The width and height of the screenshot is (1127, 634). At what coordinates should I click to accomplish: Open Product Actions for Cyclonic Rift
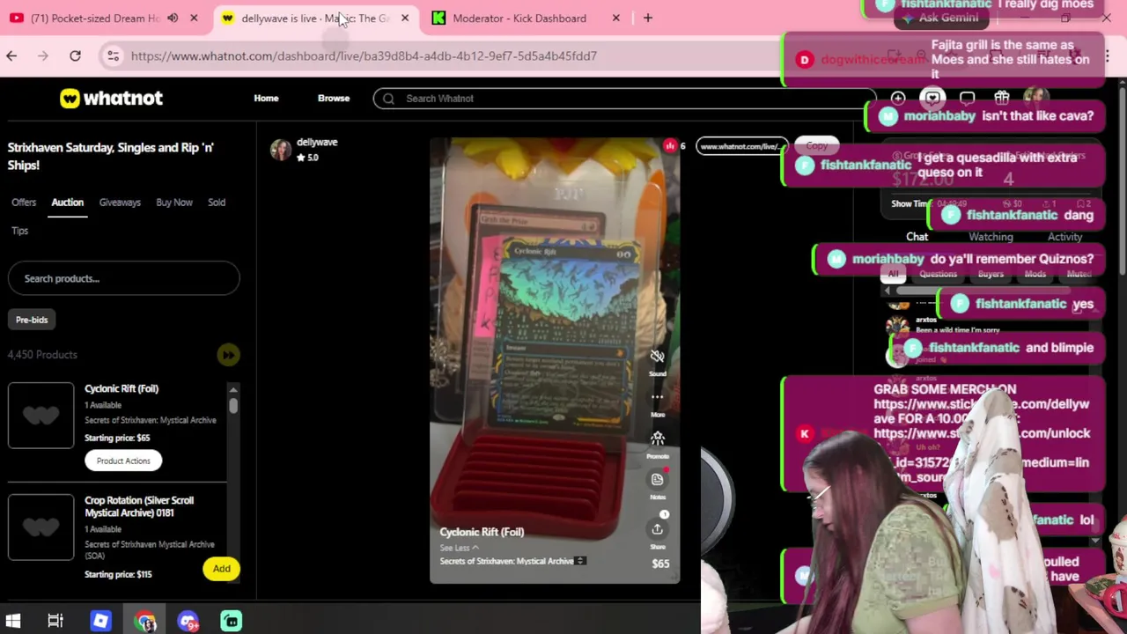tap(123, 461)
